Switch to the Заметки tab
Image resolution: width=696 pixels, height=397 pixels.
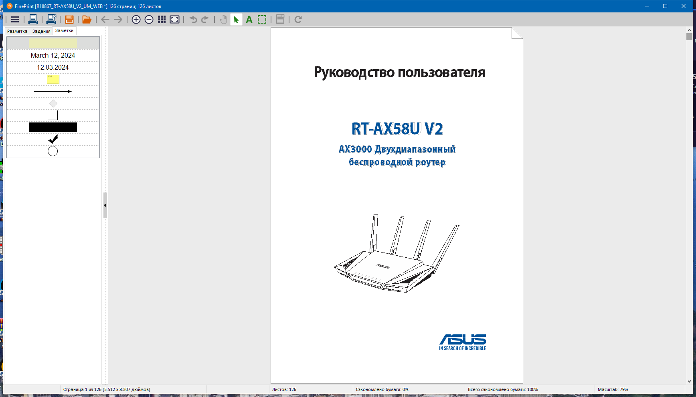(64, 30)
